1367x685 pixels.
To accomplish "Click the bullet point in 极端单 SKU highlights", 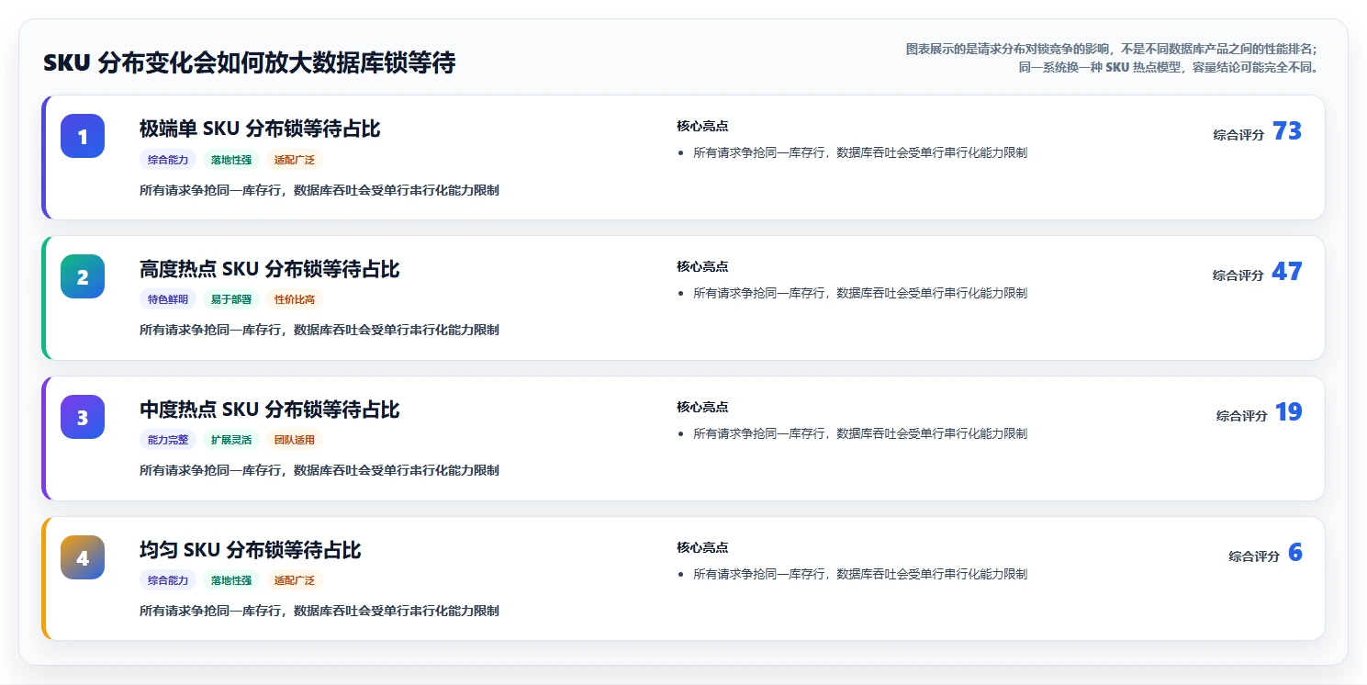I will point(860,153).
